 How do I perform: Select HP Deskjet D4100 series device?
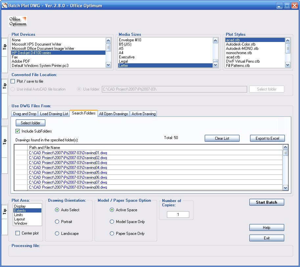point(58,53)
